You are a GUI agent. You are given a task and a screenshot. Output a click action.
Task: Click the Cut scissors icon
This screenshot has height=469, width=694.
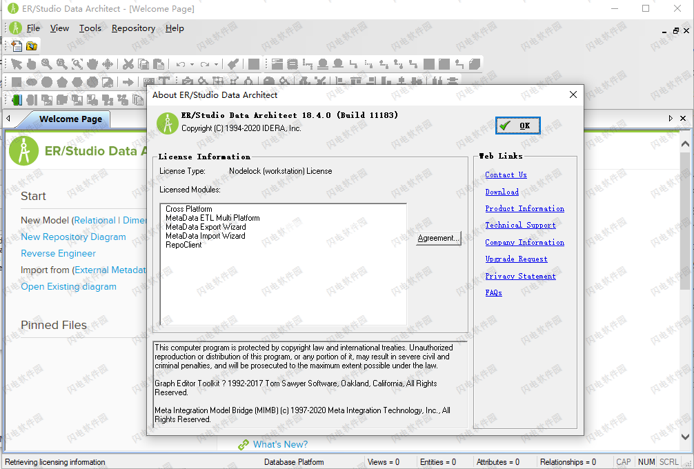coord(128,64)
